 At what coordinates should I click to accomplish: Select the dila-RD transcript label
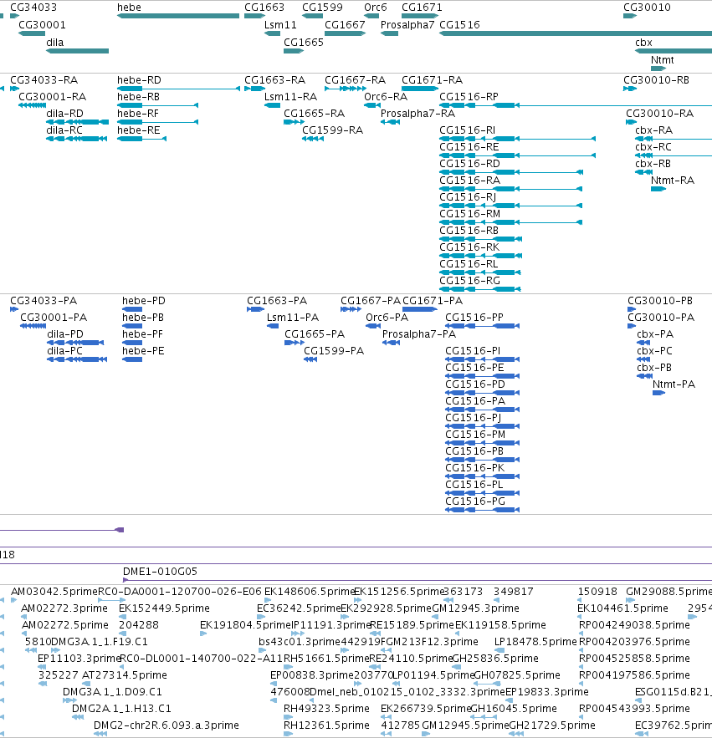pos(64,114)
